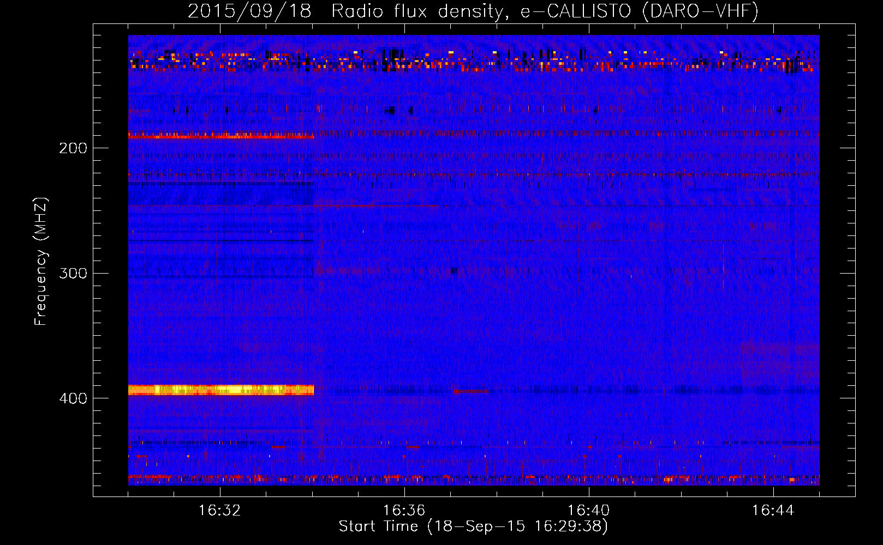
Task: Click the "16:40" time tick label
Action: pos(589,511)
